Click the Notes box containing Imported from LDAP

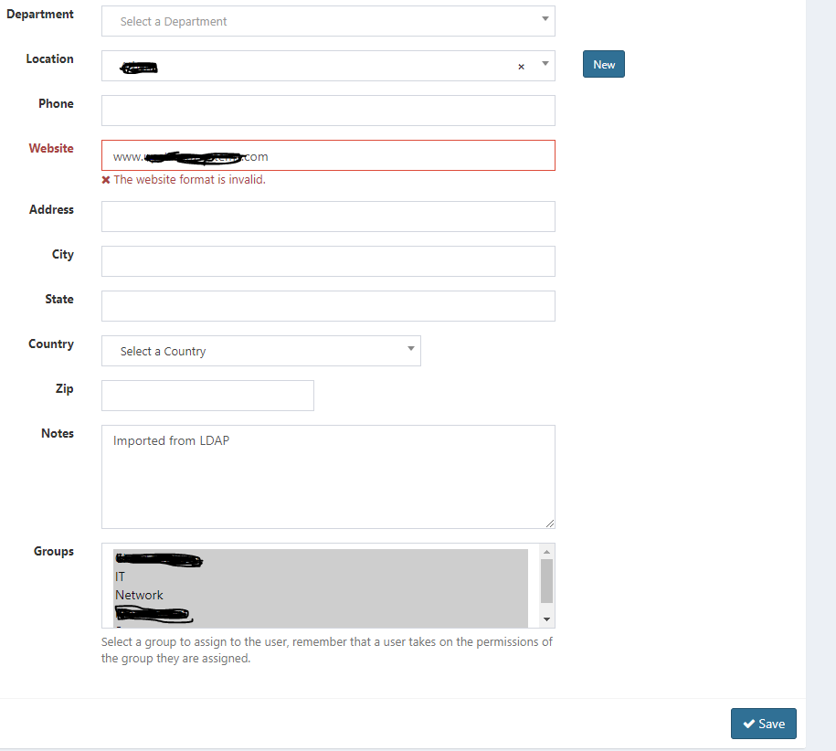(x=328, y=475)
